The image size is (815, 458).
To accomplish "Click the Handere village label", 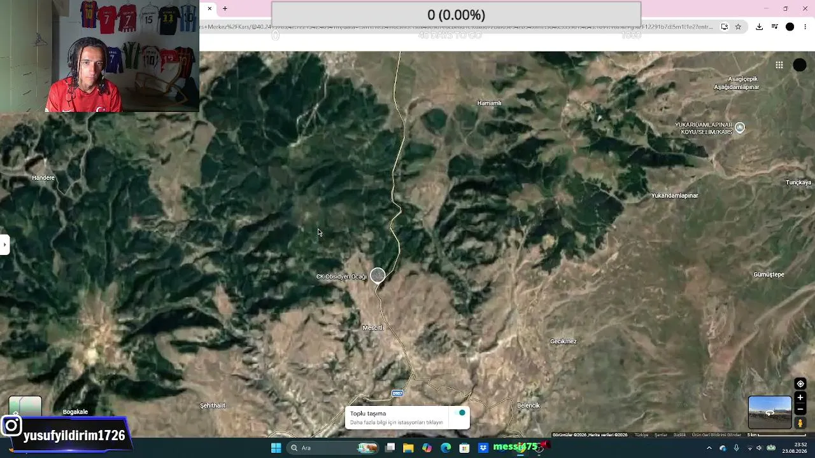I will [43, 178].
